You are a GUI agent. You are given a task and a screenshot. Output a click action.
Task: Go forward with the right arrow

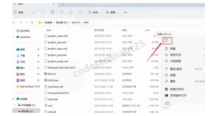pos(20,22)
